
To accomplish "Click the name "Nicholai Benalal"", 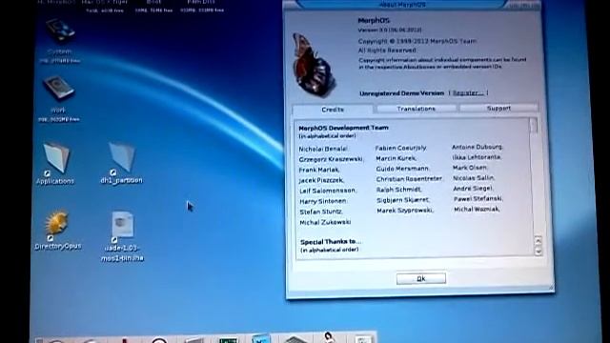I will click(x=323, y=149).
